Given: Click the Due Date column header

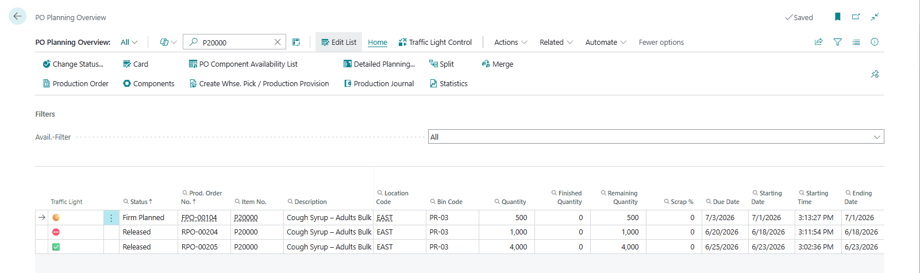Looking at the screenshot, I should (x=723, y=202).
